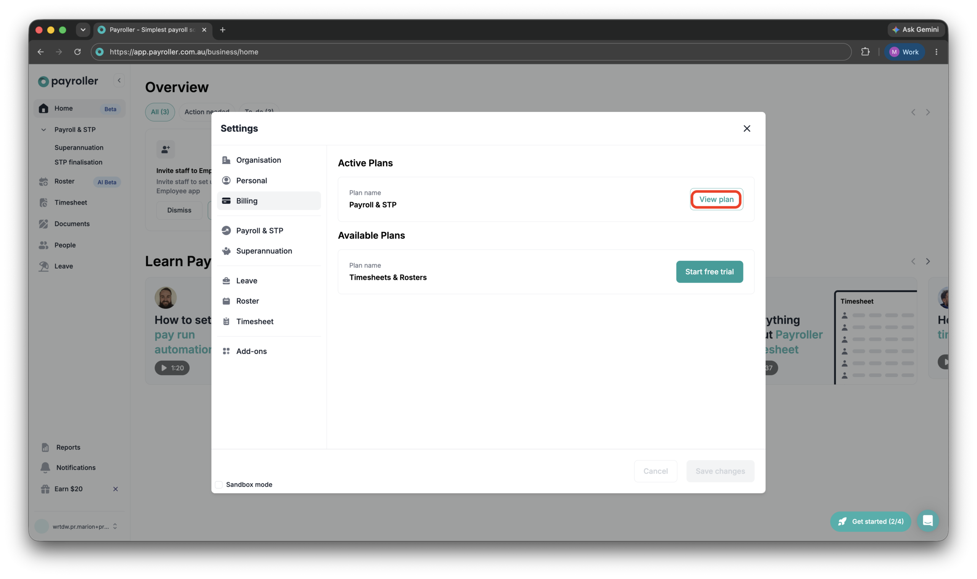977x579 pixels.
Task: Go to next Overview card with arrow
Action: click(927, 112)
